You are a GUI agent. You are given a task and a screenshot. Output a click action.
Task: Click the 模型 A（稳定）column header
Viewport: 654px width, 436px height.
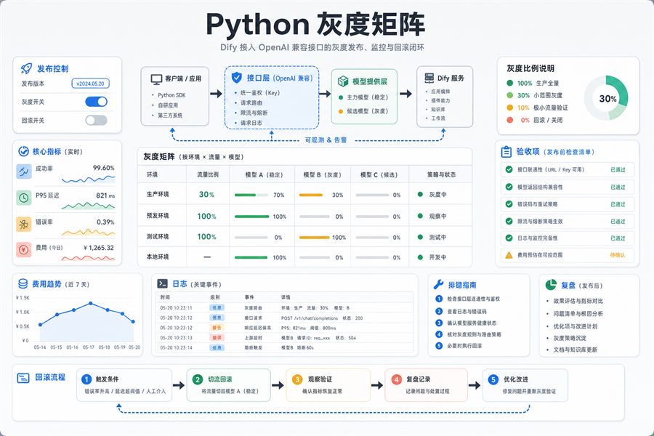[264, 175]
